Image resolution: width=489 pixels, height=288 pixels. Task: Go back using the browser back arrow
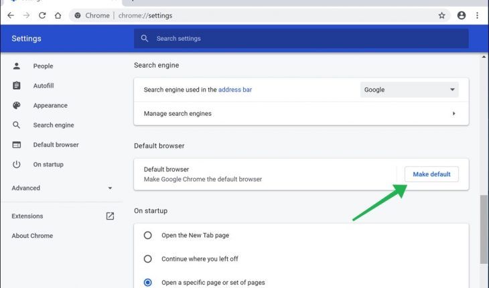[11, 15]
